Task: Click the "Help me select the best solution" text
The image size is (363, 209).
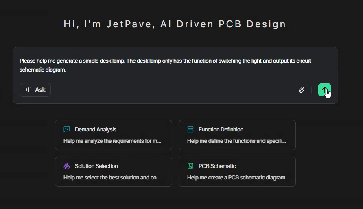Action: (x=112, y=178)
